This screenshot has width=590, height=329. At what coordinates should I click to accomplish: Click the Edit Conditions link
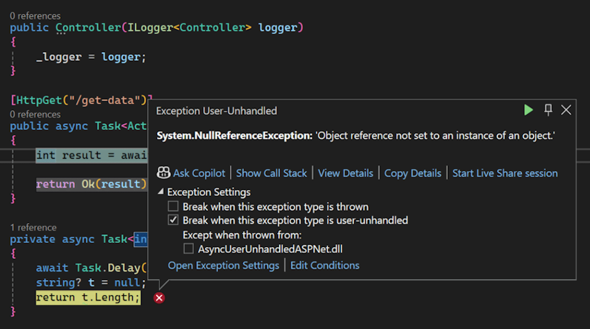pyautogui.click(x=325, y=265)
